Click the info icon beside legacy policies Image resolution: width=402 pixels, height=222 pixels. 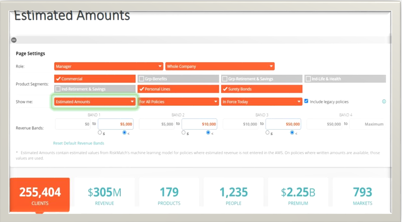tap(384, 102)
